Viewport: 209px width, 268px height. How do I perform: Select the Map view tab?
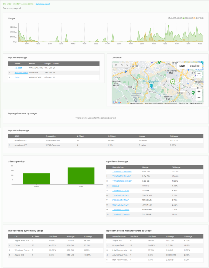point(182,66)
